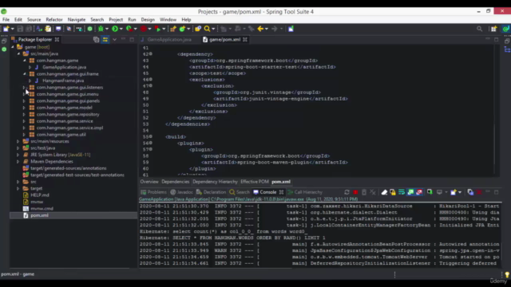Close the game/pom.xml editor tab
Screen dimensions: 511x287
tap(245, 40)
